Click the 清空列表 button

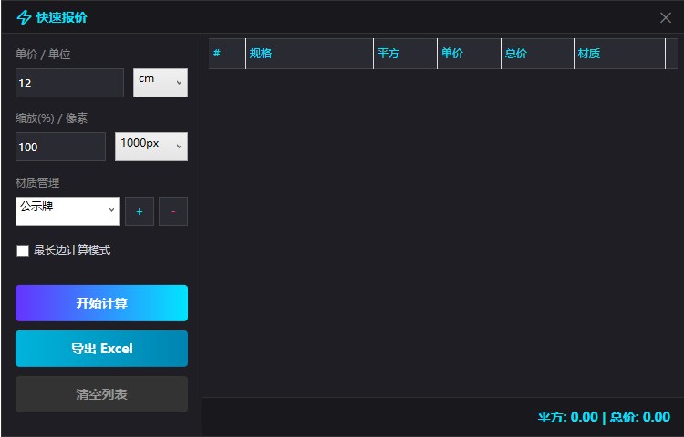click(101, 394)
